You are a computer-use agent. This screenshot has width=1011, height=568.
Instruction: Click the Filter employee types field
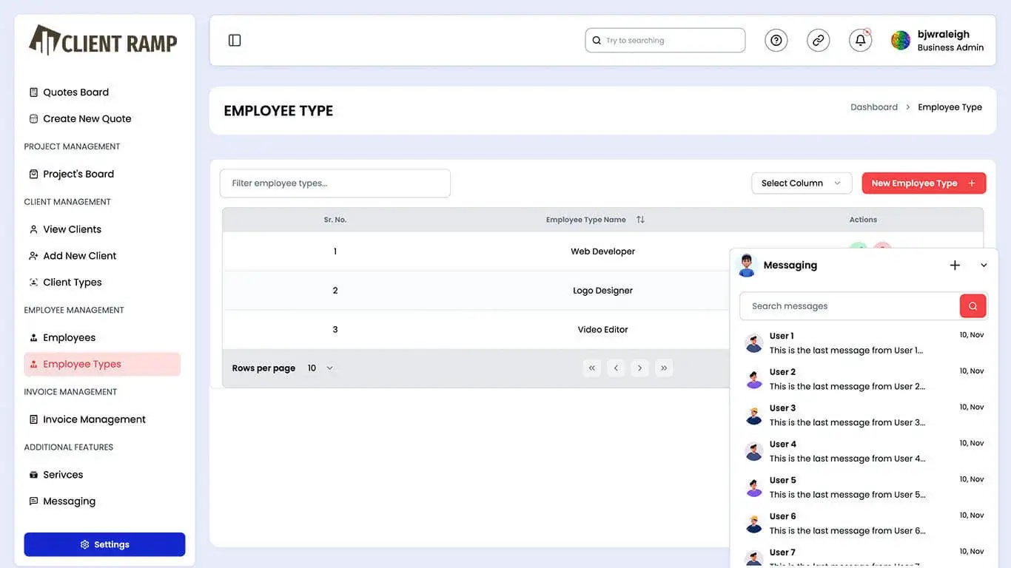point(335,183)
